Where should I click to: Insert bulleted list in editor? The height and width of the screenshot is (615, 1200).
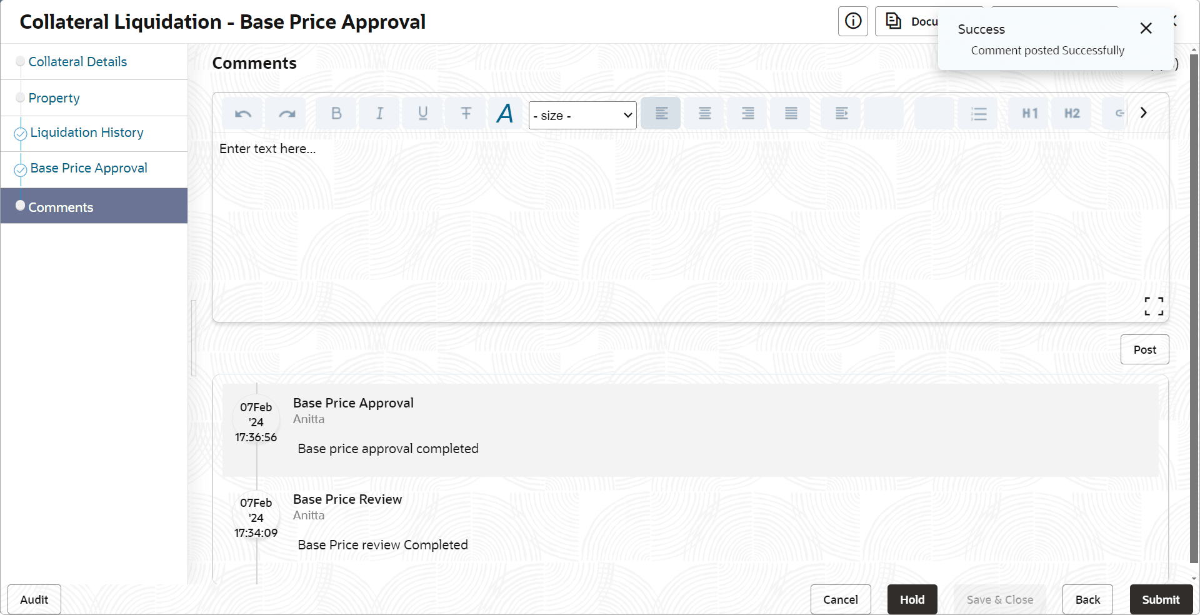[979, 113]
